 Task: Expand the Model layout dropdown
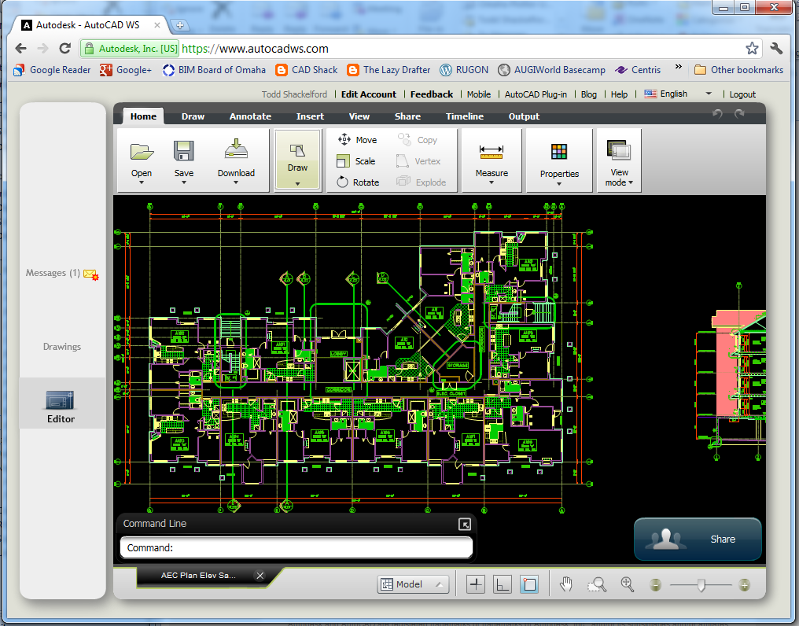413,584
